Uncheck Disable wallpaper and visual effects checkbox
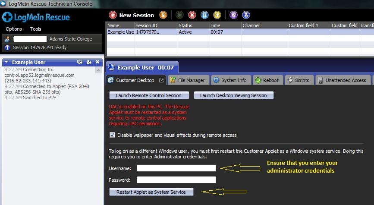The height and width of the screenshot is (205, 374). (112, 135)
